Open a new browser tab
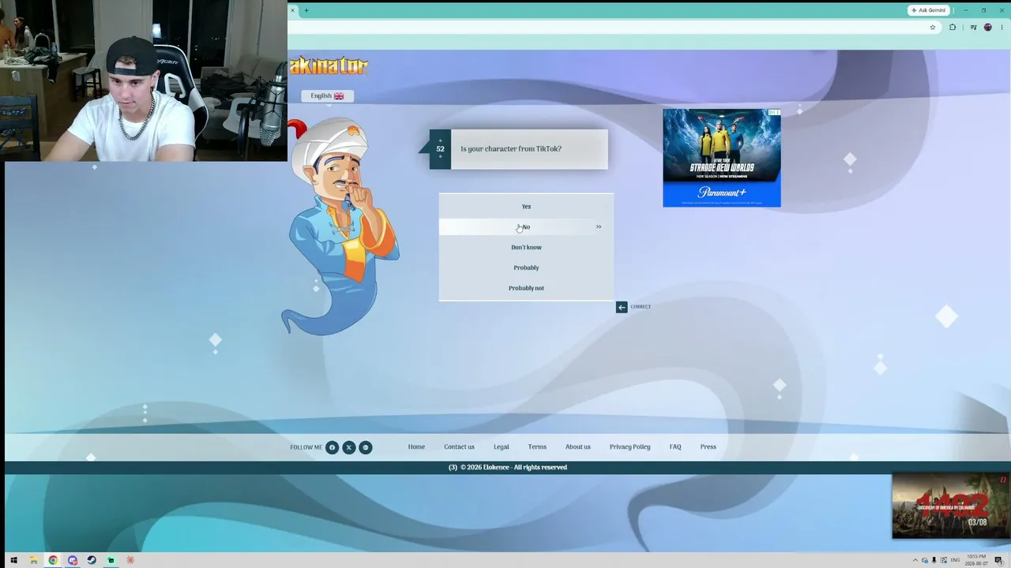 tap(306, 10)
